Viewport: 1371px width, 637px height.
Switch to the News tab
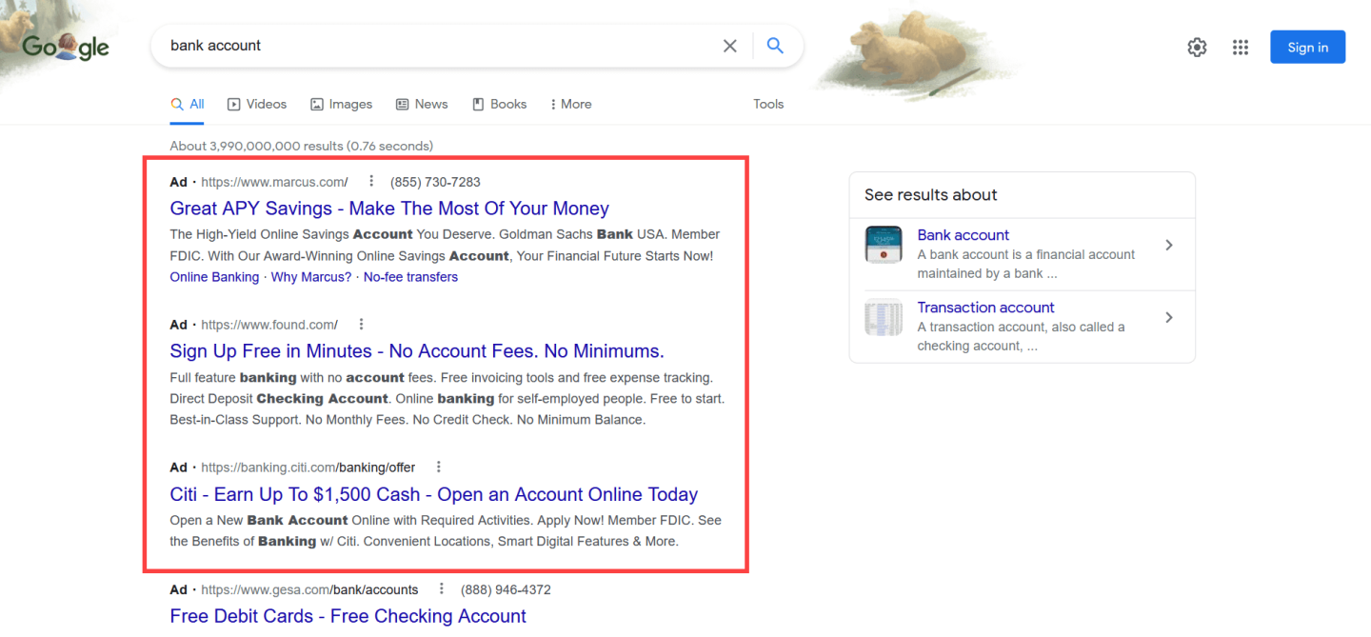422,104
